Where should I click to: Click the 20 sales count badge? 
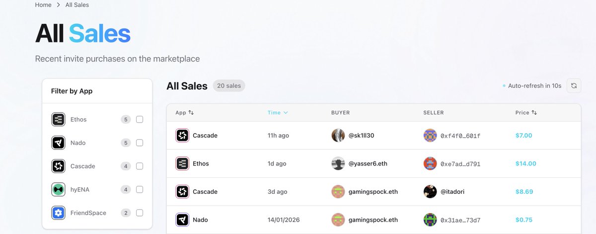coord(229,85)
